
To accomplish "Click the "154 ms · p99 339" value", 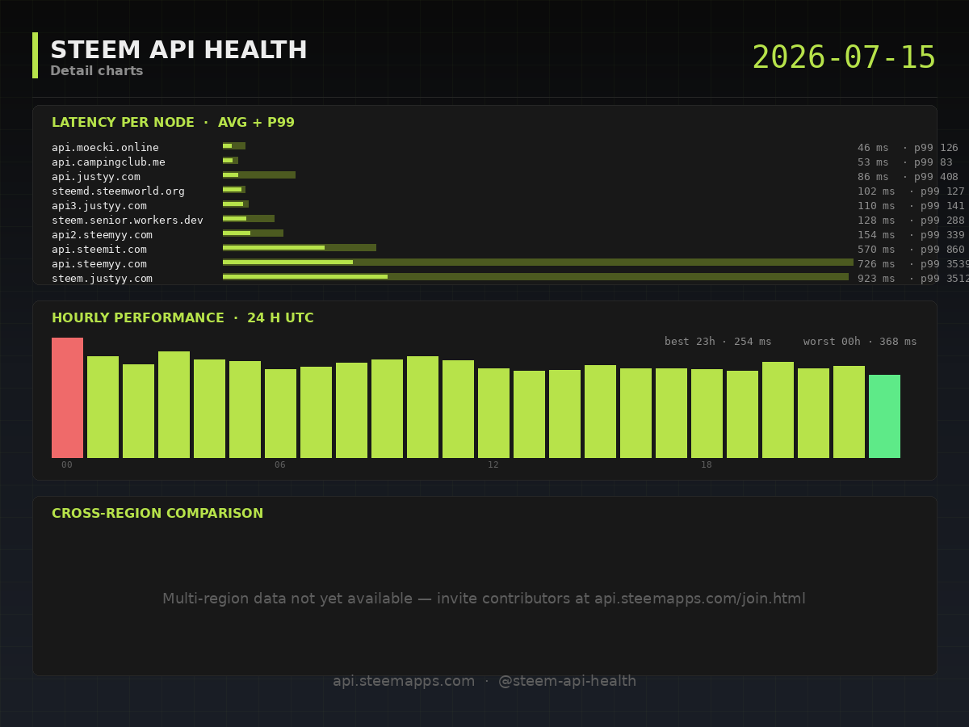I will click(911, 235).
